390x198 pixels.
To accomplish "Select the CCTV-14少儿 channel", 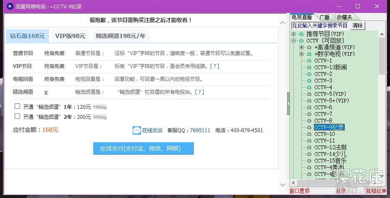I will pyautogui.click(x=330, y=154).
